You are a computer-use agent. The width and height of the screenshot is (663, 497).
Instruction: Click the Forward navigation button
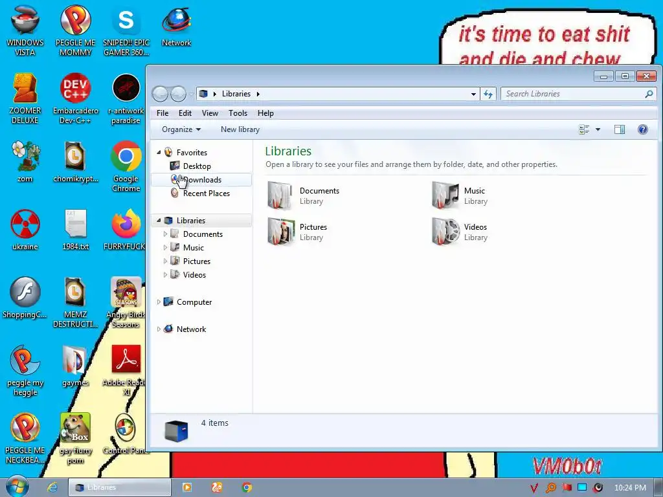[178, 94]
